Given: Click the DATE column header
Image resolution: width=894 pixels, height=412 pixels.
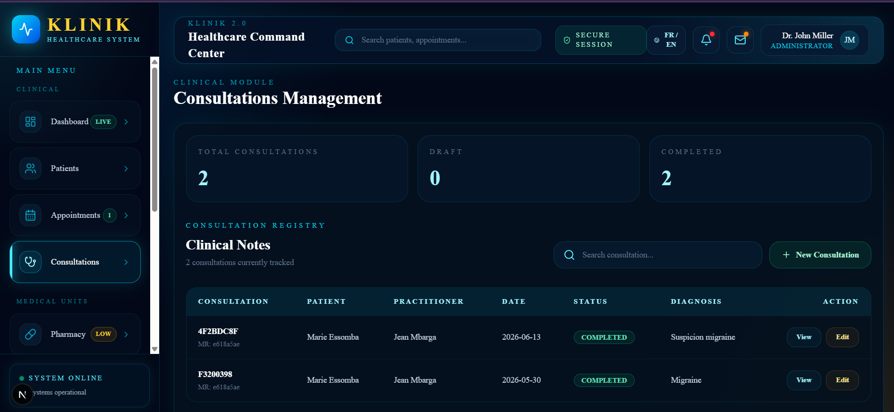Looking at the screenshot, I should pyautogui.click(x=513, y=301).
